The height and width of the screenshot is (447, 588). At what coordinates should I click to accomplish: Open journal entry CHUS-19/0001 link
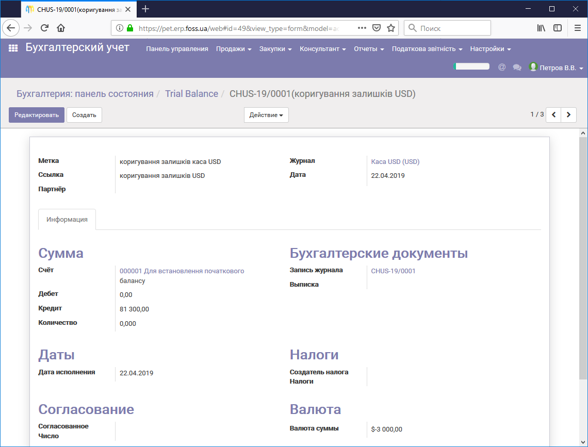[x=393, y=271]
